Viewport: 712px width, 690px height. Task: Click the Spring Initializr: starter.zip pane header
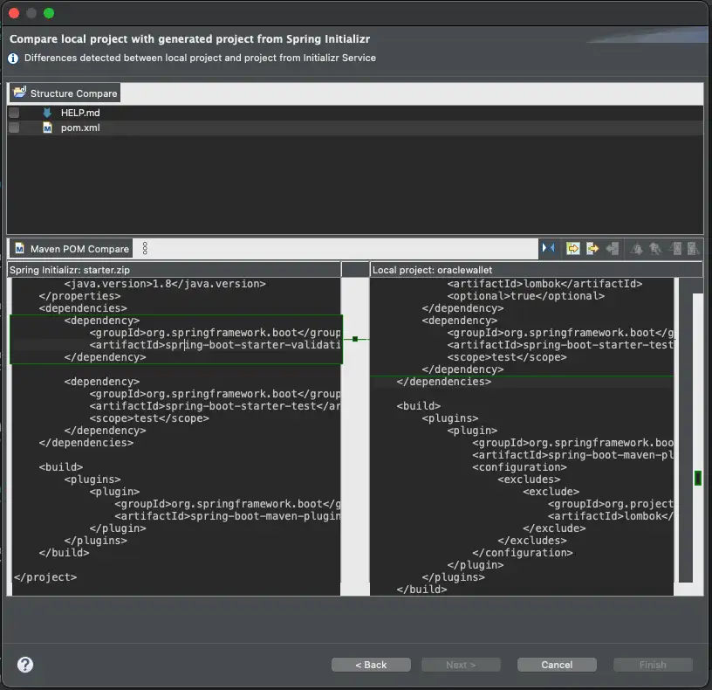coord(175,270)
